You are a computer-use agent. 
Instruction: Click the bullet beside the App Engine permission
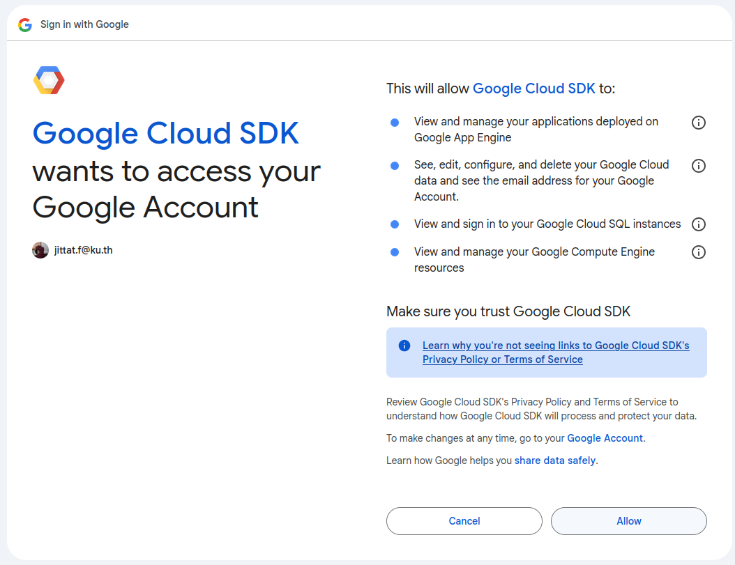(395, 122)
